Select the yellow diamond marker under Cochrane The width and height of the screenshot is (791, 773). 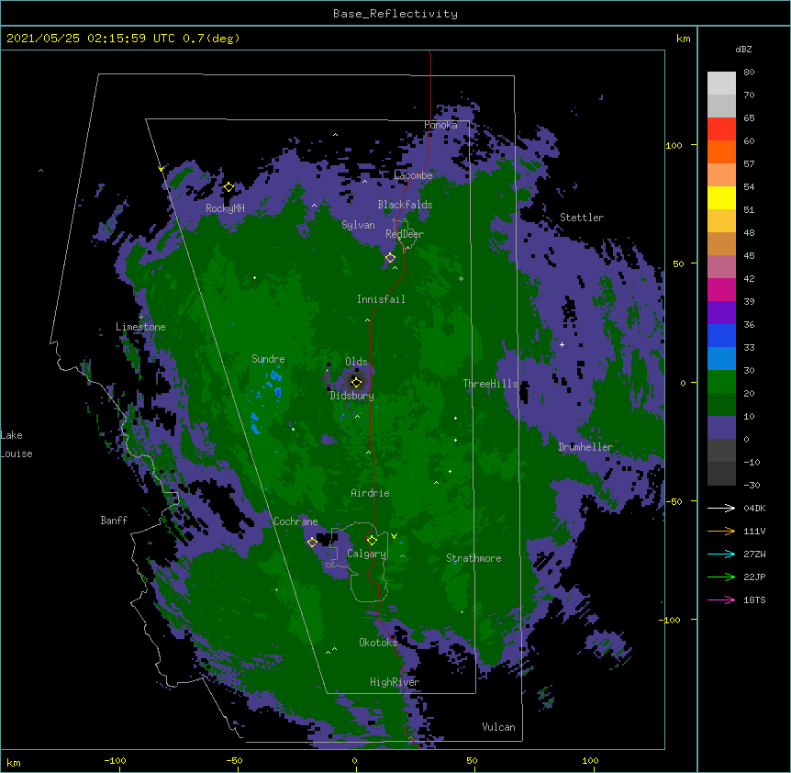coord(312,543)
